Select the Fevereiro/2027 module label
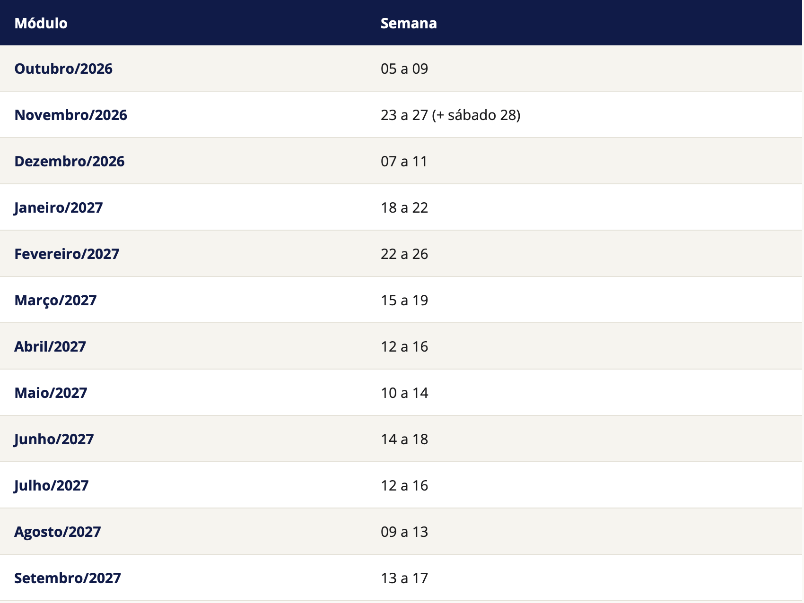This screenshot has height=603, width=804. [x=67, y=254]
